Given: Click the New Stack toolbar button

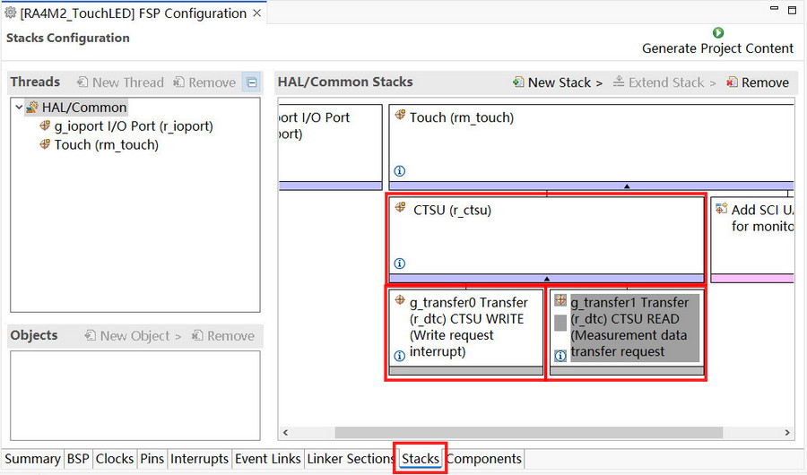Looking at the screenshot, I should (558, 82).
